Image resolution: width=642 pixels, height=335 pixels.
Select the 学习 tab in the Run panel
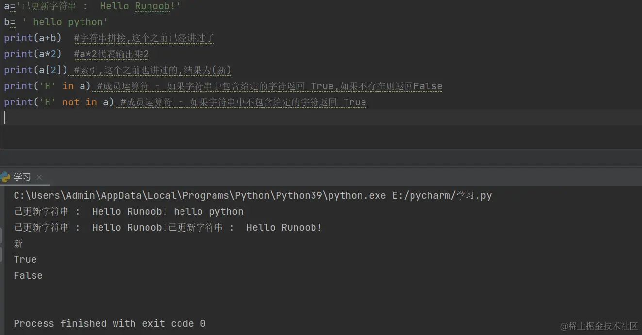(22, 177)
